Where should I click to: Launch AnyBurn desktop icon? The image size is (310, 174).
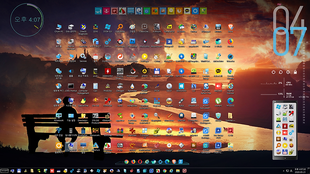[169, 147]
